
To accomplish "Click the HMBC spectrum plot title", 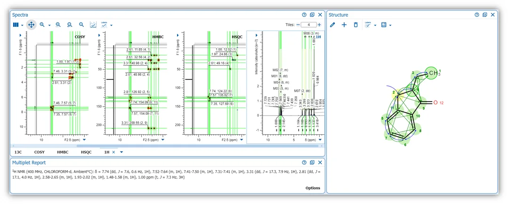I will [x=158, y=37].
